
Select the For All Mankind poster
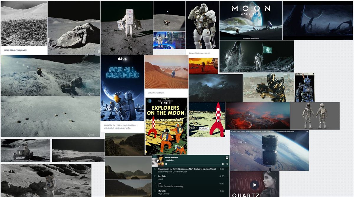click(x=122, y=88)
